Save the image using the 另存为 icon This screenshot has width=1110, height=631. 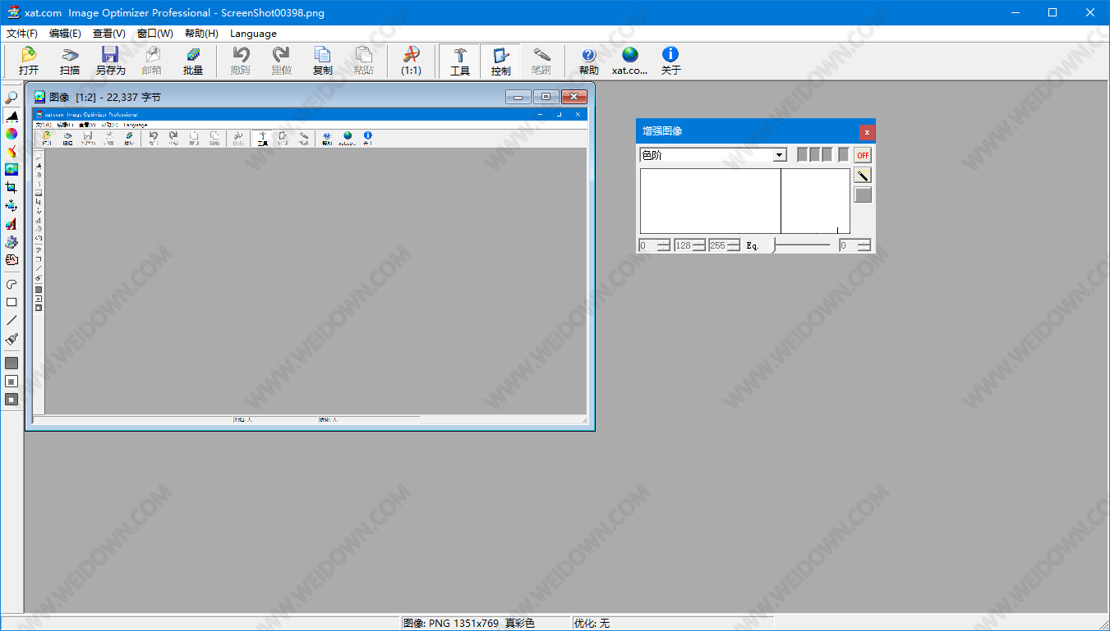click(x=110, y=61)
